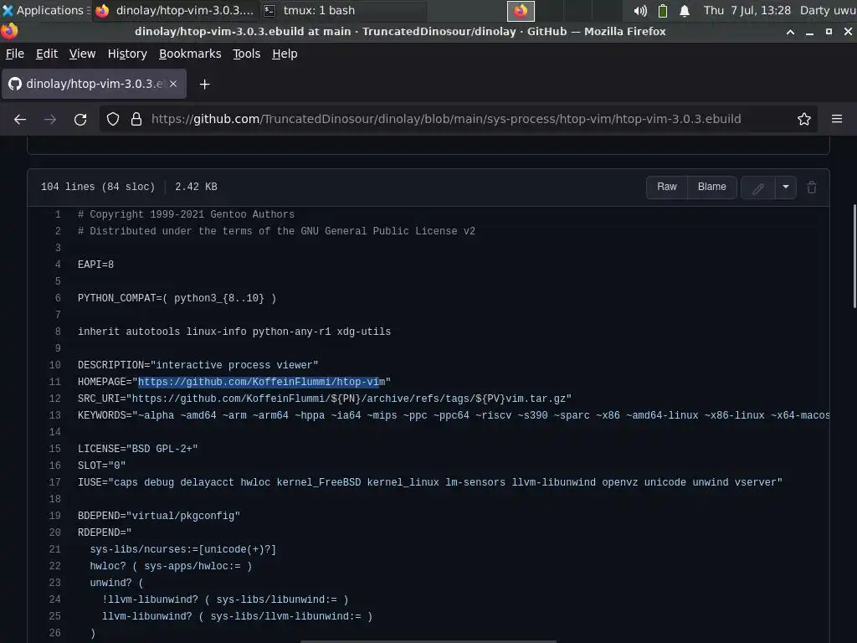This screenshot has width=857, height=643.
Task: Click the DESCRIPTION line text
Action: pyautogui.click(x=198, y=365)
